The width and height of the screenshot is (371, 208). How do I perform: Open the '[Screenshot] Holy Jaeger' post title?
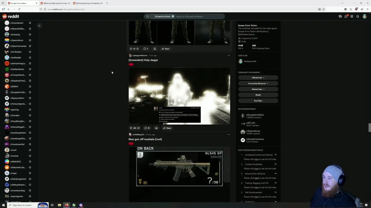pos(143,60)
